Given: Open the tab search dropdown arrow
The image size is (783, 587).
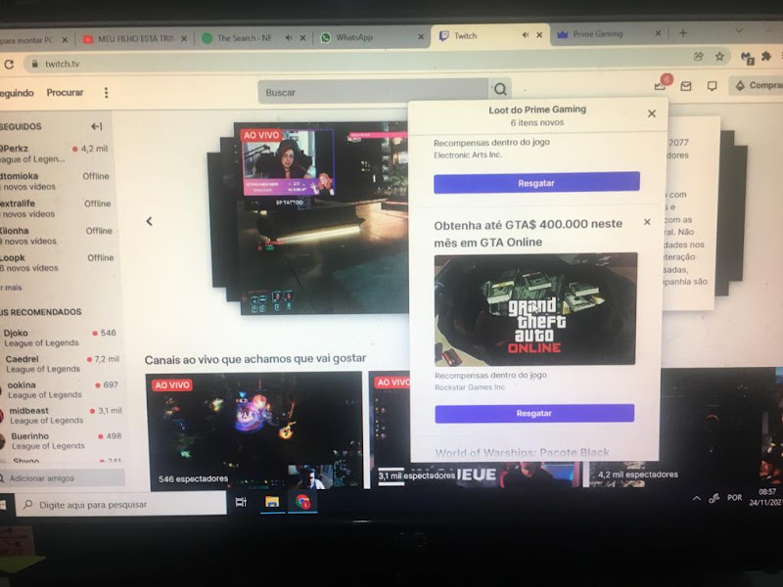Looking at the screenshot, I should pyautogui.click(x=739, y=30).
